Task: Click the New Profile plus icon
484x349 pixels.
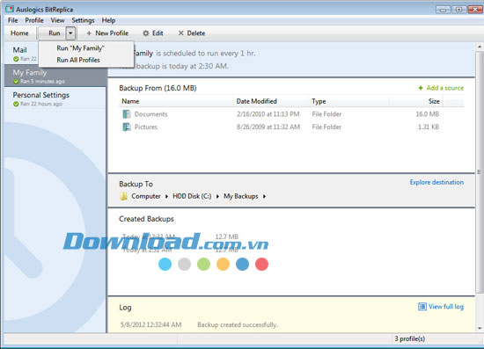Action: pyautogui.click(x=89, y=33)
